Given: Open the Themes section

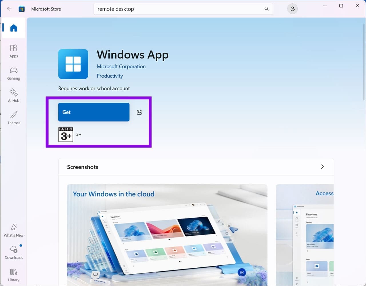Looking at the screenshot, I should click(x=14, y=118).
